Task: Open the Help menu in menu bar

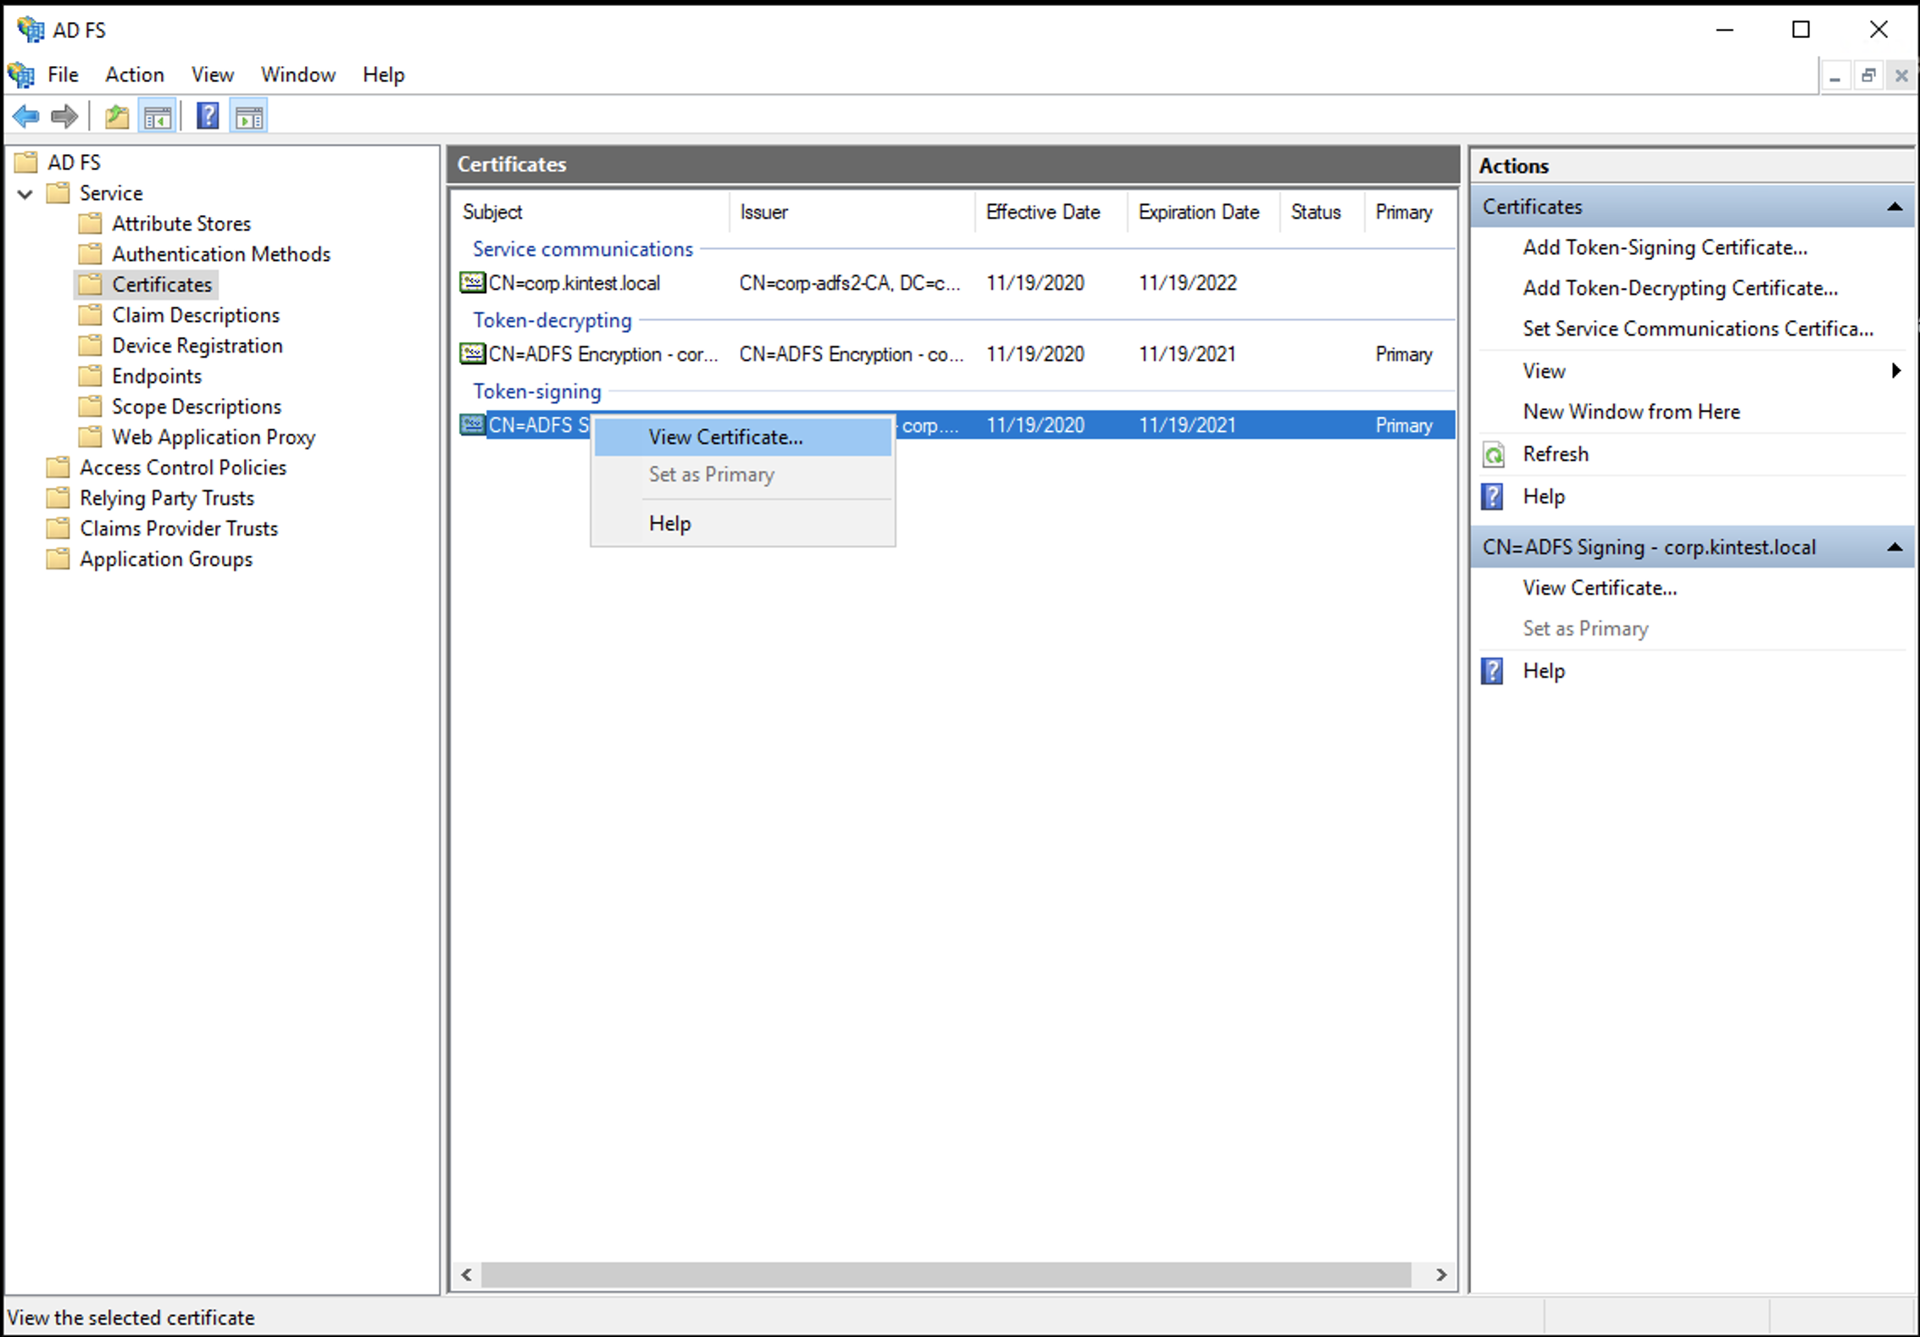Action: click(384, 75)
